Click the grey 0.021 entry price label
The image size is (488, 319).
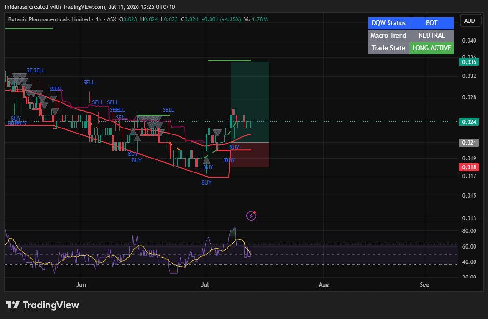click(468, 142)
